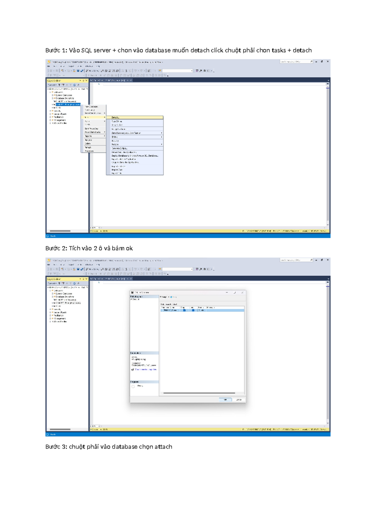The image size is (376, 532).
Task: Open Connect dropdown in step 1 Object Explorer
Action: pyautogui.click(x=52, y=85)
